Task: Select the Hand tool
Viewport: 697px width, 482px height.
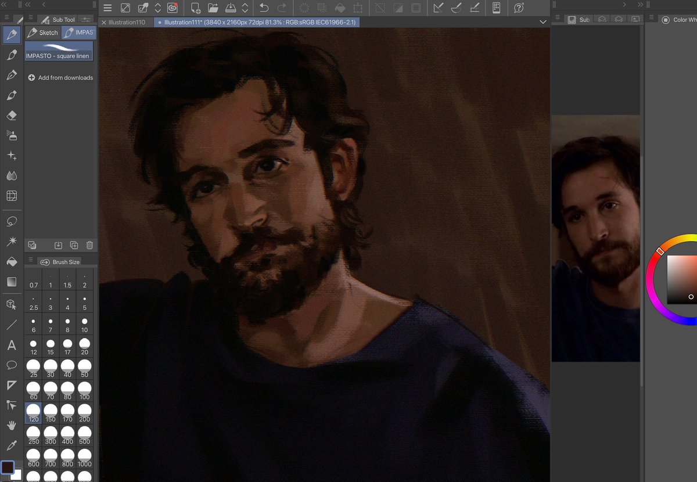Action: [12, 425]
